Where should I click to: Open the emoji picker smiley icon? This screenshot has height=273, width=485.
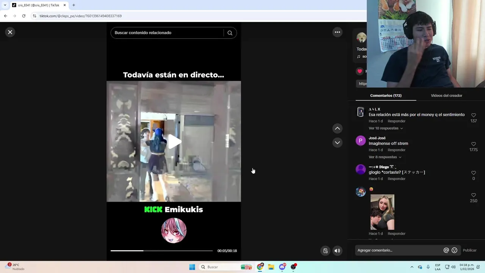pos(454,250)
